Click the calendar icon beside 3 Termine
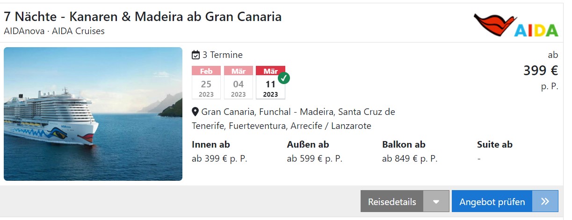Image resolution: width=572 pixels, height=220 pixels. 196,55
